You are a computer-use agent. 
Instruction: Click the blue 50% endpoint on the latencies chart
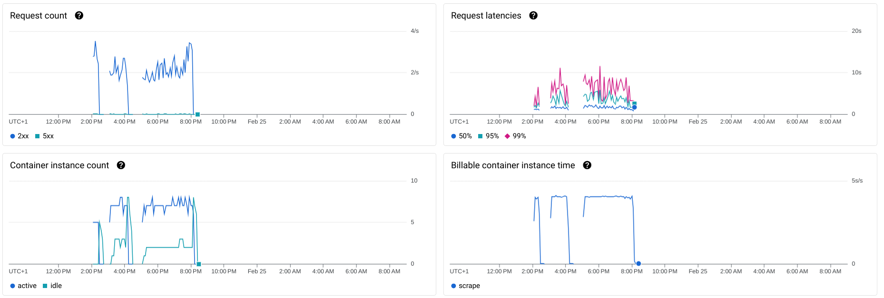(x=634, y=107)
